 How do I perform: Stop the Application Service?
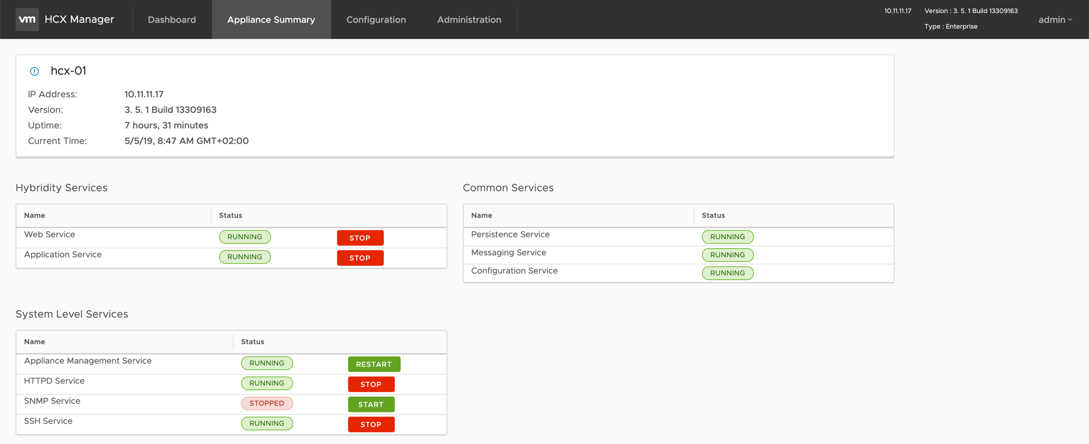pyautogui.click(x=360, y=258)
